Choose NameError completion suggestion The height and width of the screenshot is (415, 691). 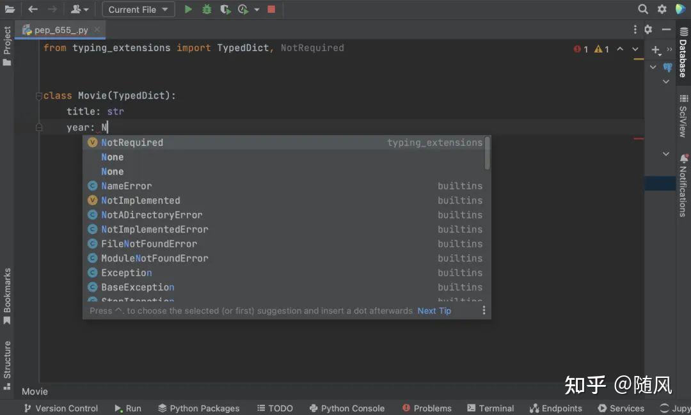[x=285, y=186]
